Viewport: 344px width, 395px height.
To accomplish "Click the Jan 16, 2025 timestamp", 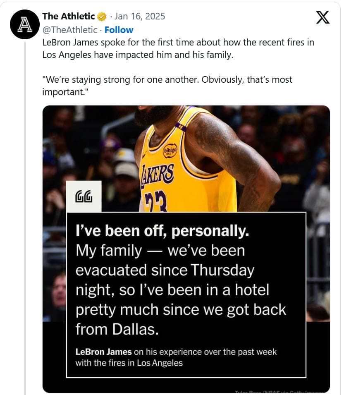I will pyautogui.click(x=140, y=16).
